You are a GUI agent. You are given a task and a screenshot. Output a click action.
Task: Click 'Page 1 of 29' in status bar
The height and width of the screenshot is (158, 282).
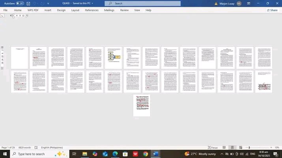8,147
